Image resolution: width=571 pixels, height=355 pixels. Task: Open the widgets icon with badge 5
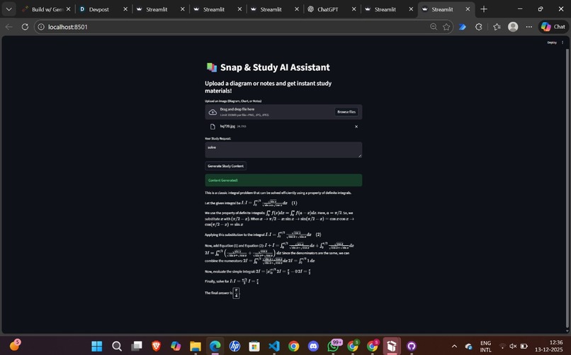[x=15, y=344]
